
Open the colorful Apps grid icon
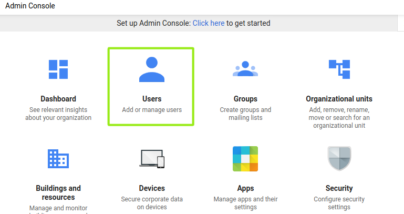pos(245,158)
